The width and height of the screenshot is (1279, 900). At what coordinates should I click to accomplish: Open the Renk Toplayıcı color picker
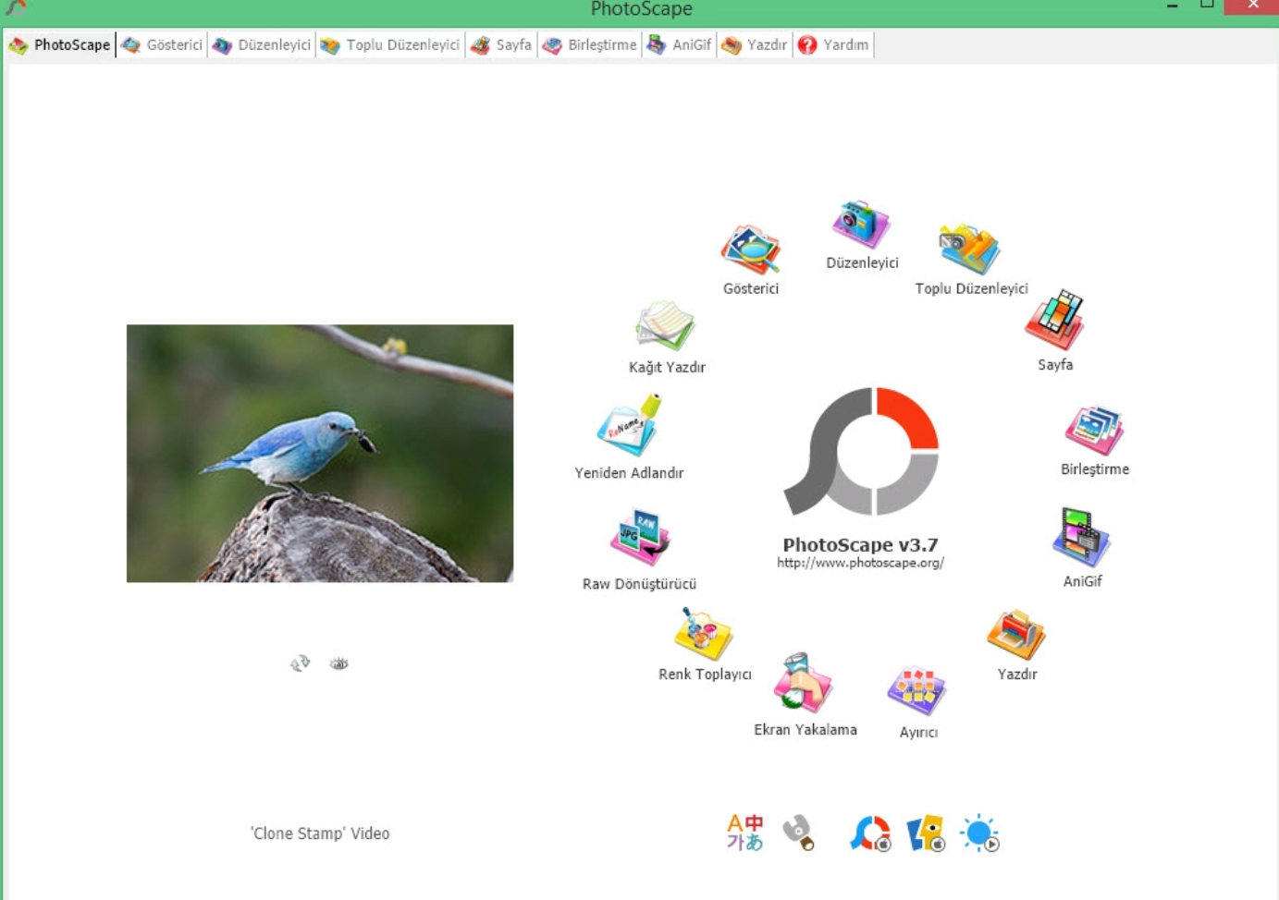click(x=704, y=634)
